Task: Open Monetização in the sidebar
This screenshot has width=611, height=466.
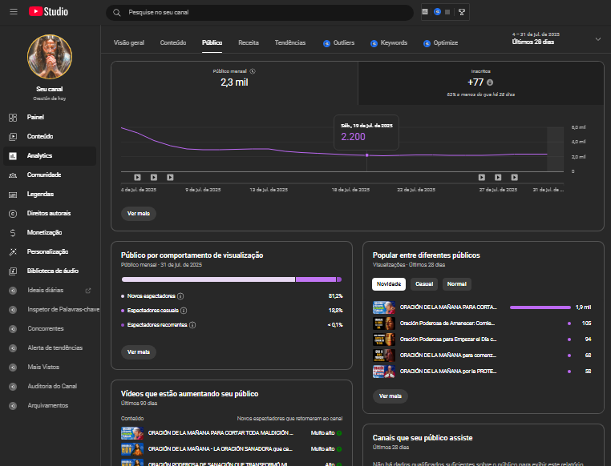Action: tap(50, 233)
